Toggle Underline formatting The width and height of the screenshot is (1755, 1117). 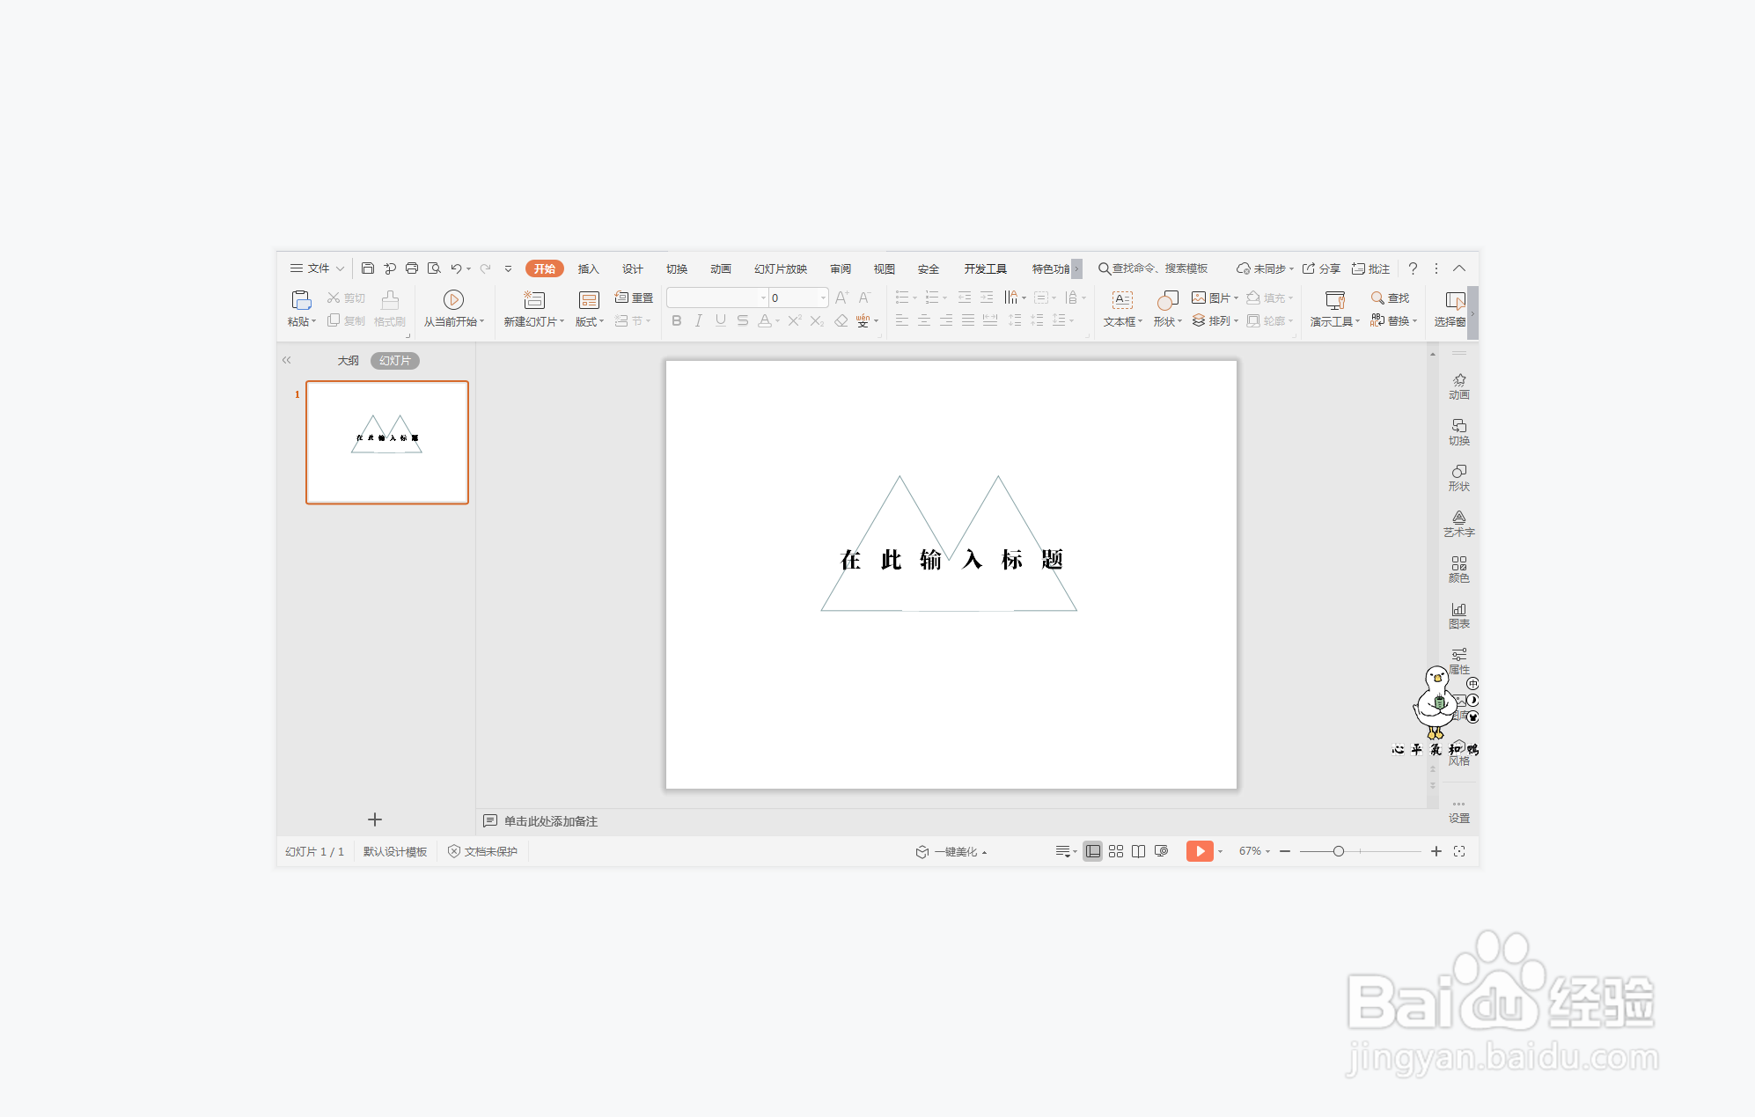click(x=721, y=321)
